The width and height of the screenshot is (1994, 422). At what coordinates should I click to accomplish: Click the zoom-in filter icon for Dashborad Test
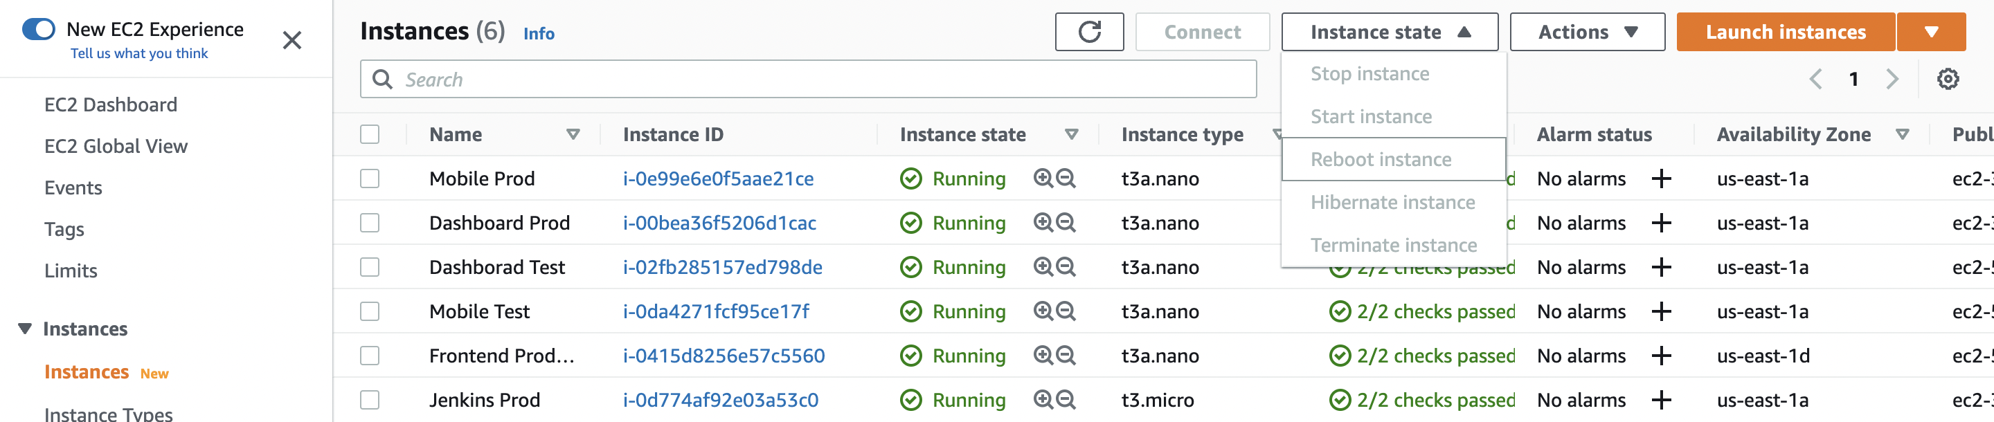1043,266
